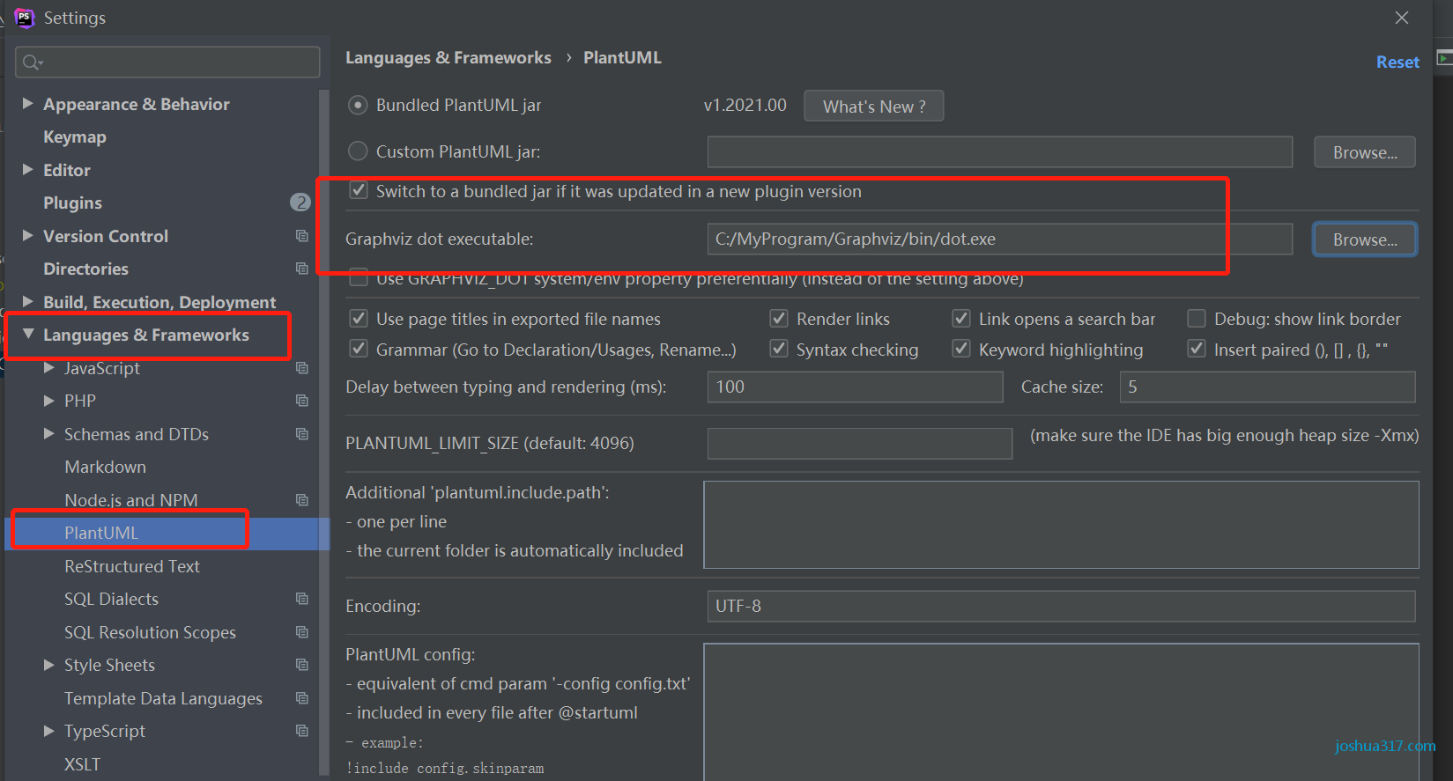Image resolution: width=1453 pixels, height=781 pixels.
Task: Click project-level icon beside Directories
Action: click(302, 269)
